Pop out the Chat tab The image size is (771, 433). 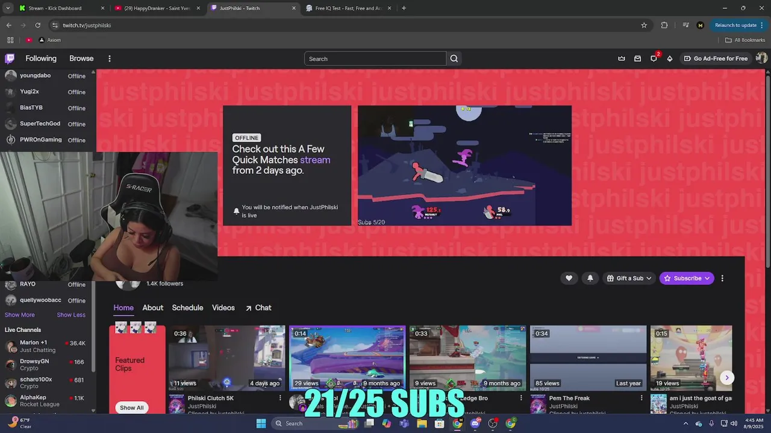(258, 307)
